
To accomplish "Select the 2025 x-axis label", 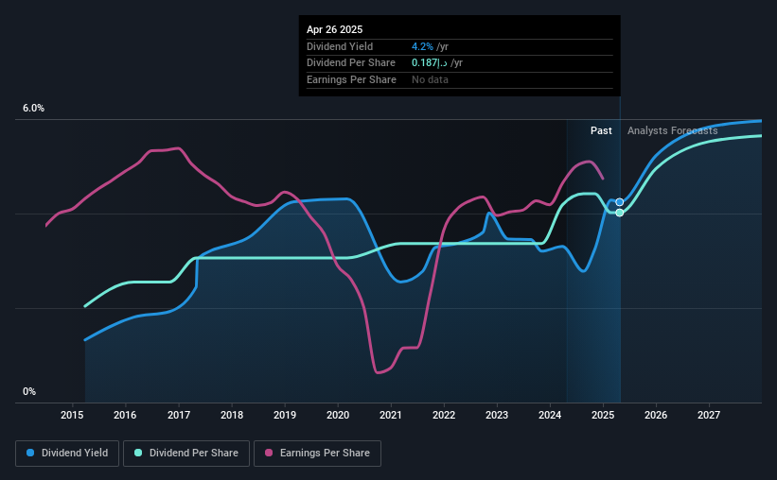I will tap(603, 415).
